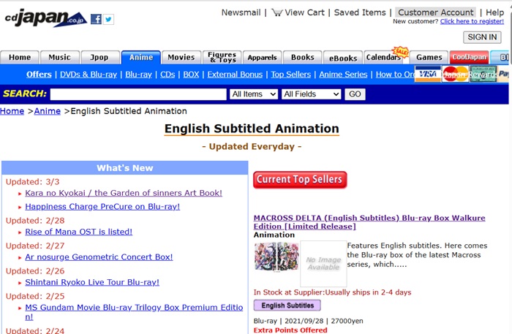Open the All Items dropdown

(x=254, y=94)
